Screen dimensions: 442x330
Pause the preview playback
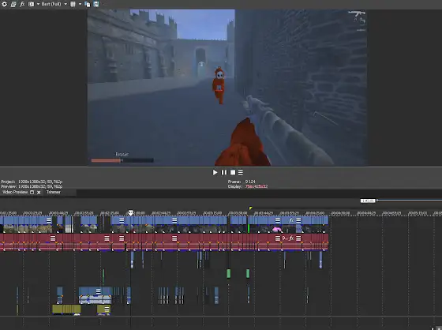click(224, 172)
